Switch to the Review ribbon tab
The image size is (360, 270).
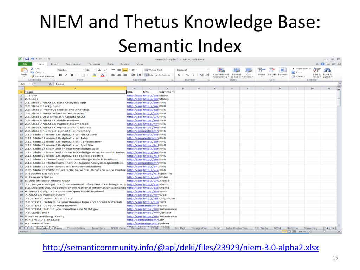coord(125,64)
